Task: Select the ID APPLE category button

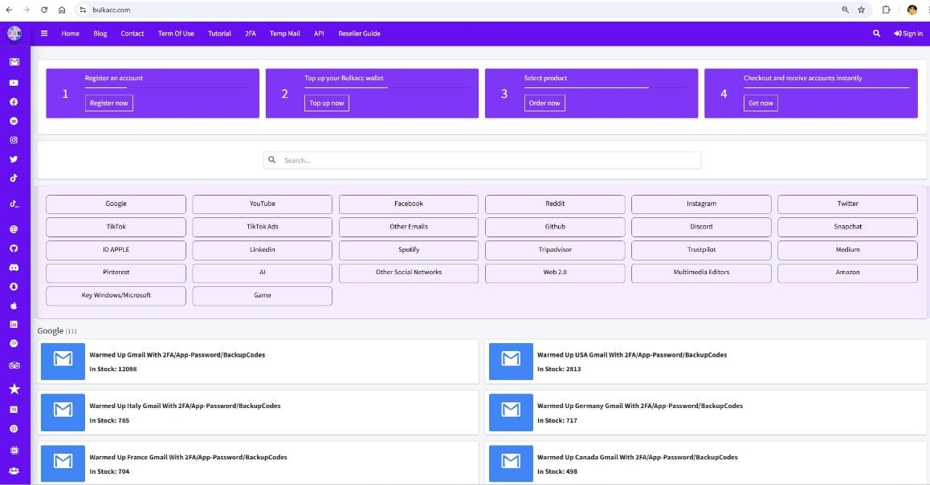Action: pos(116,250)
